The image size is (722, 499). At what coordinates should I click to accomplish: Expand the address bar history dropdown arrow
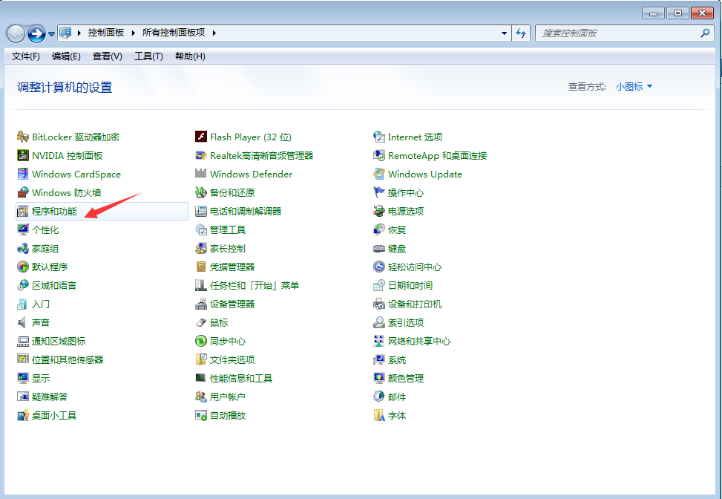pos(504,33)
